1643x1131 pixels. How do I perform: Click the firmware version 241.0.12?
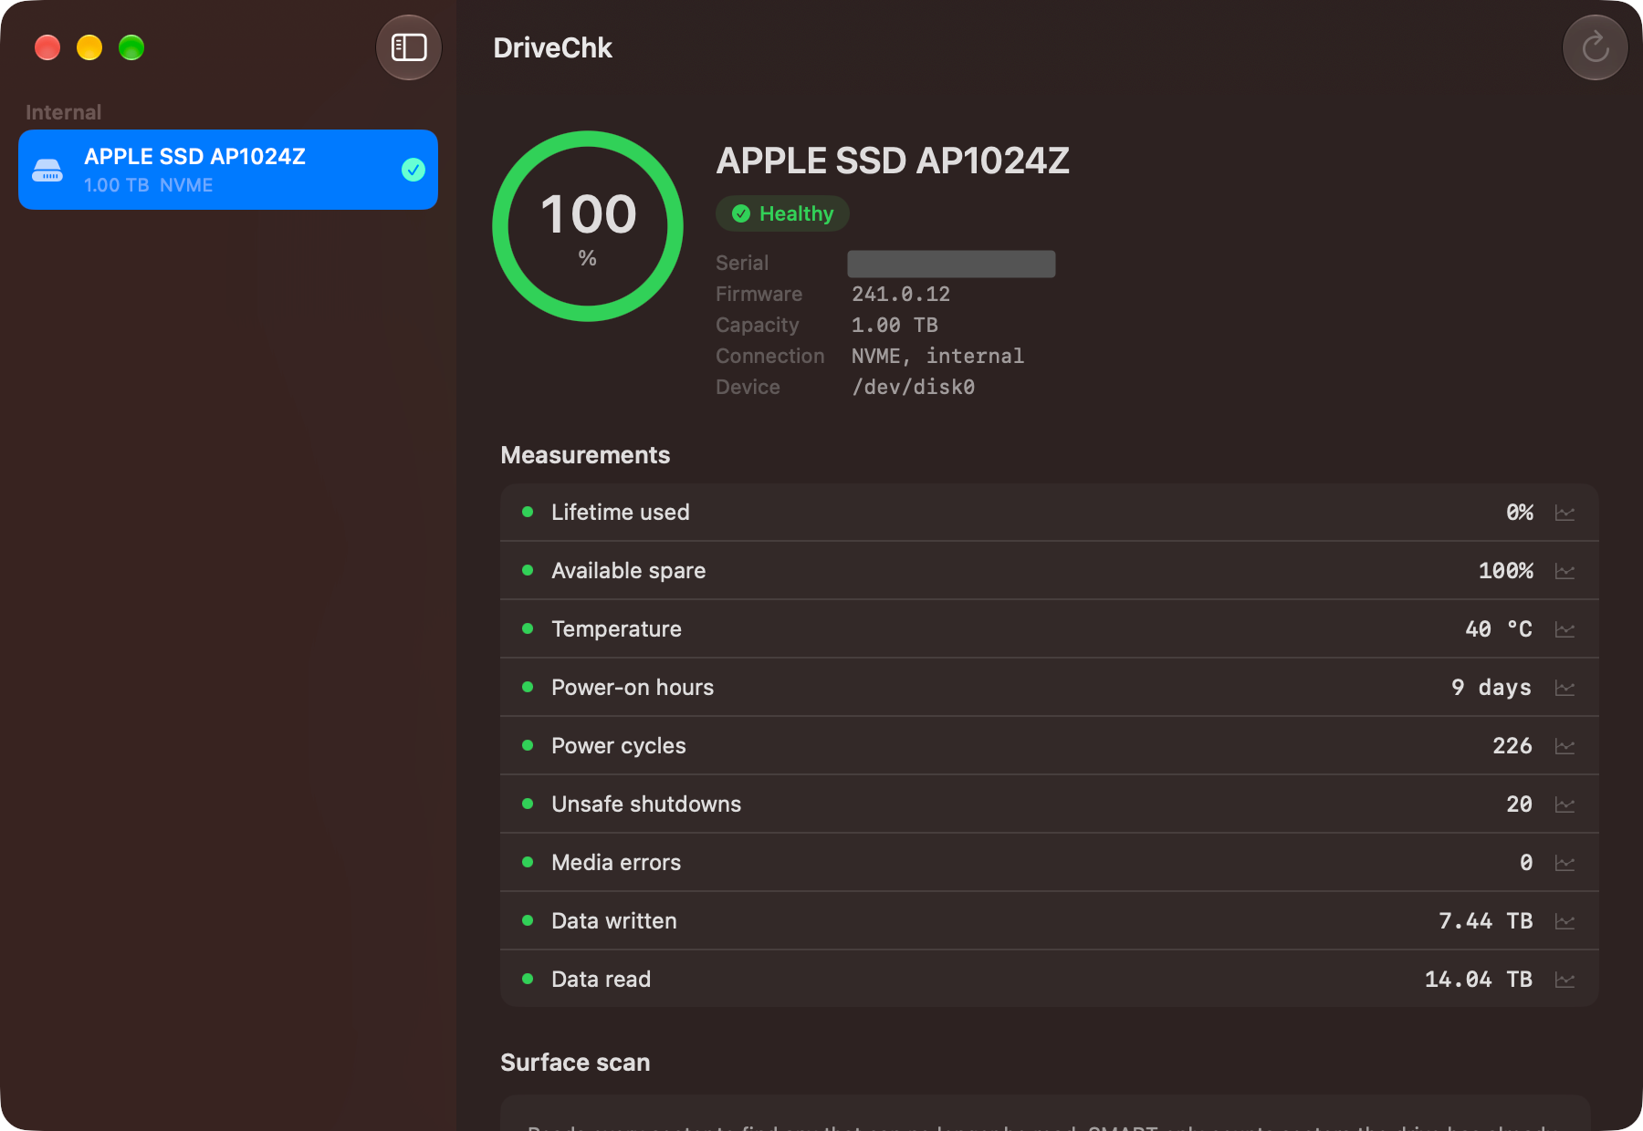901,294
